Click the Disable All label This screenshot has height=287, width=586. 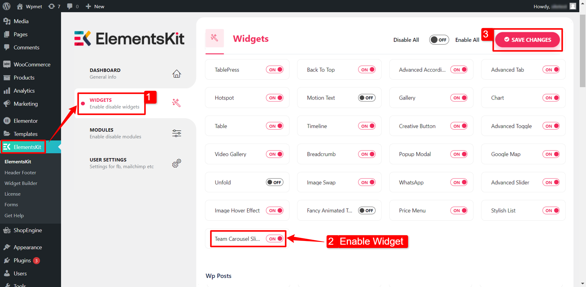pyautogui.click(x=406, y=40)
